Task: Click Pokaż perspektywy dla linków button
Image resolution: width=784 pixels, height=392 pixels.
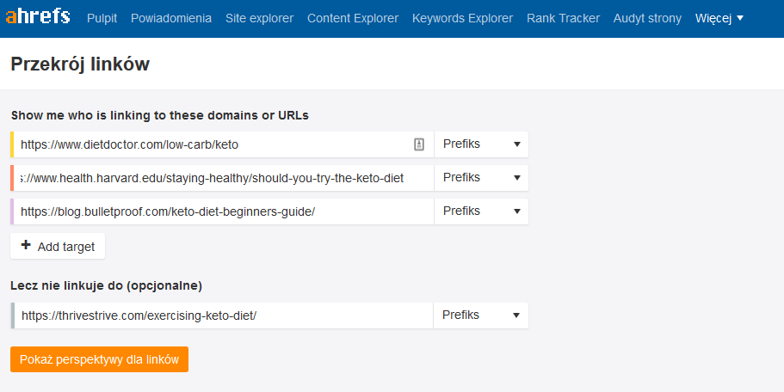Action: 99,359
